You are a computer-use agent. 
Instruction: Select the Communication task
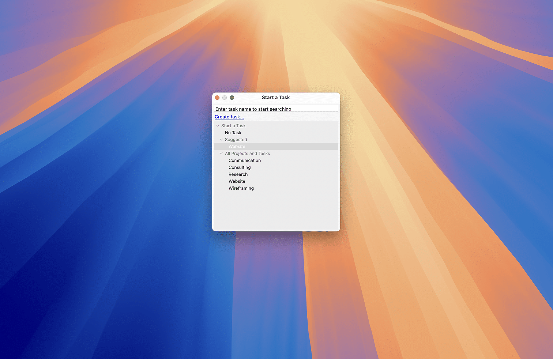[x=276, y=160]
